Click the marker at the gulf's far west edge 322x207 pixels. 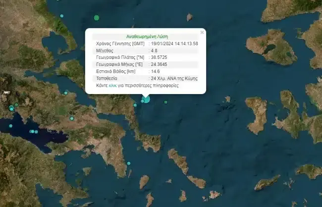click(x=10, y=126)
